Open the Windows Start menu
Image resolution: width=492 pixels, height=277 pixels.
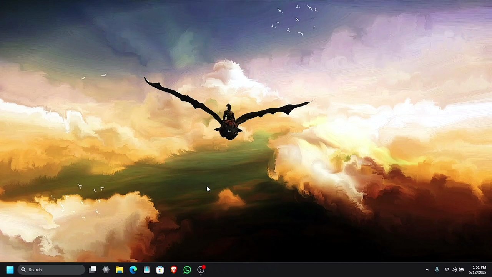coord(10,270)
